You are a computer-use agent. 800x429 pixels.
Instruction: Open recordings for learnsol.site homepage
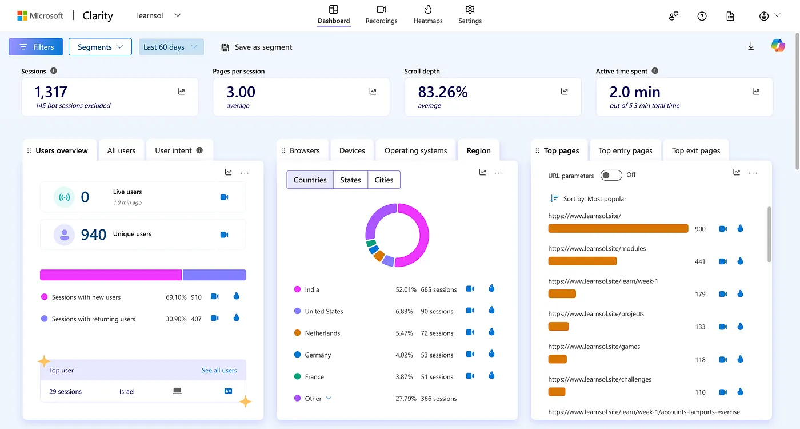coord(723,228)
